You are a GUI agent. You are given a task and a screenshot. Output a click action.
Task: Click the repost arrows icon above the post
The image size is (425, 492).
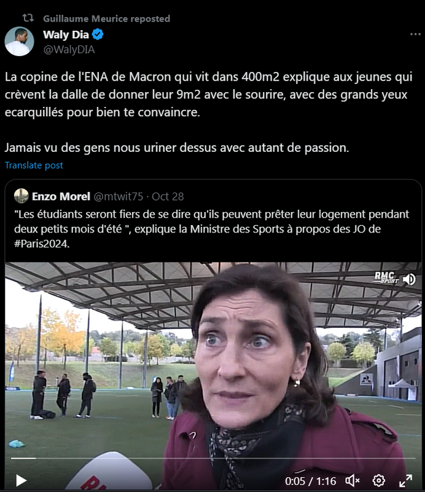point(28,18)
